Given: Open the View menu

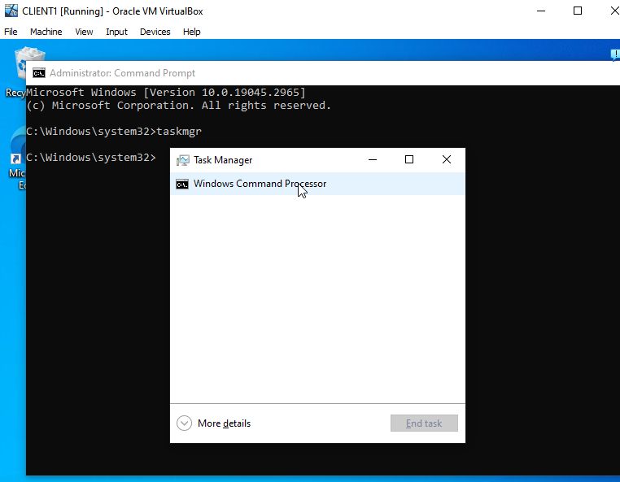Looking at the screenshot, I should [84, 32].
